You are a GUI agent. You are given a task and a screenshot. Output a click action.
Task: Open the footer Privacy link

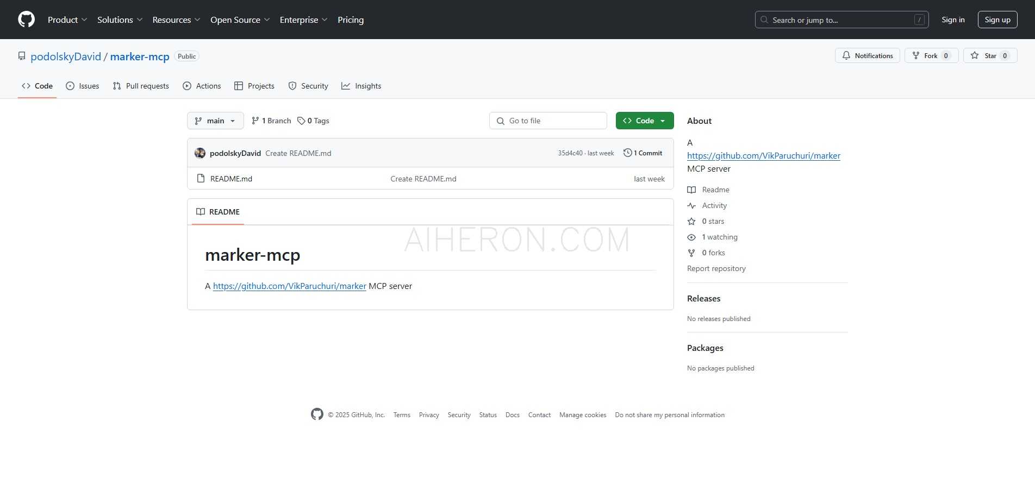pyautogui.click(x=429, y=415)
